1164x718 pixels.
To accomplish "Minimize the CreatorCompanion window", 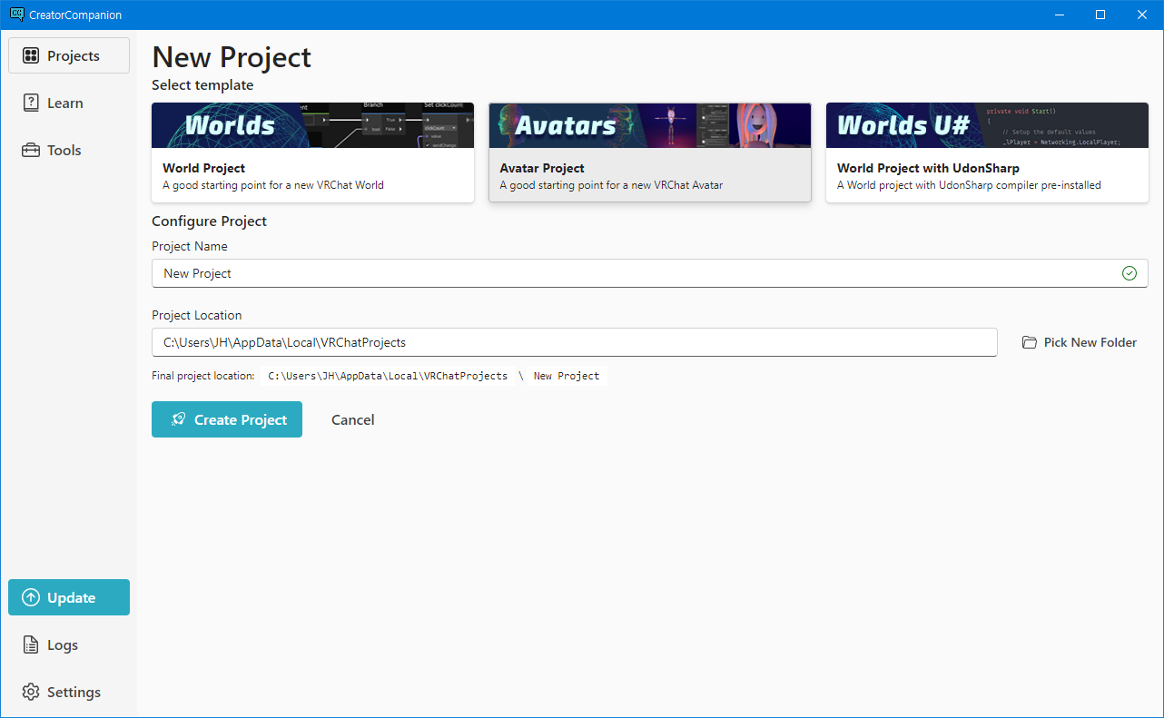I will (x=1059, y=15).
